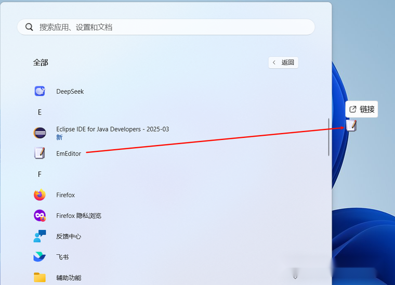This screenshot has width=395, height=285.
Task: Click the dragged EmEditor icon on desktop
Action: point(351,125)
